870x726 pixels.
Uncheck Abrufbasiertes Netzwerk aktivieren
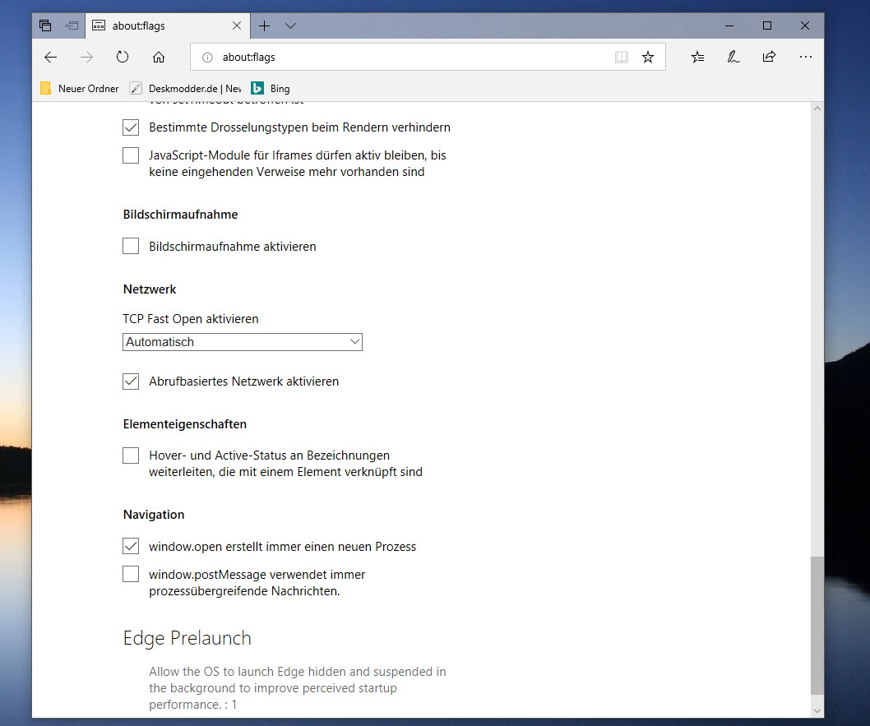131,381
